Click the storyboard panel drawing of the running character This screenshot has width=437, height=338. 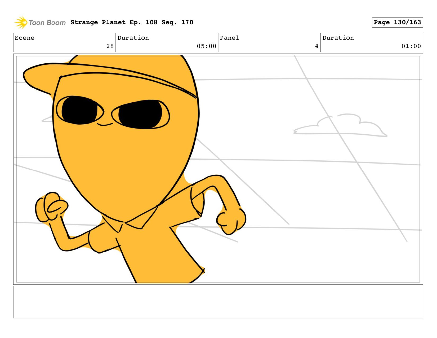(x=218, y=169)
